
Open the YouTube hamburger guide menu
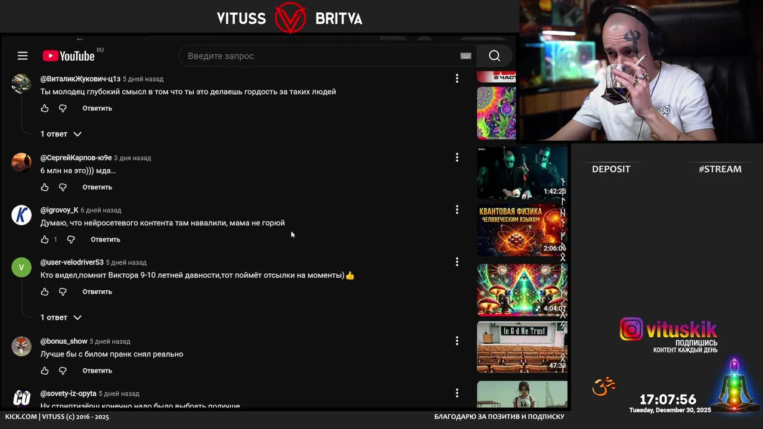click(x=23, y=56)
